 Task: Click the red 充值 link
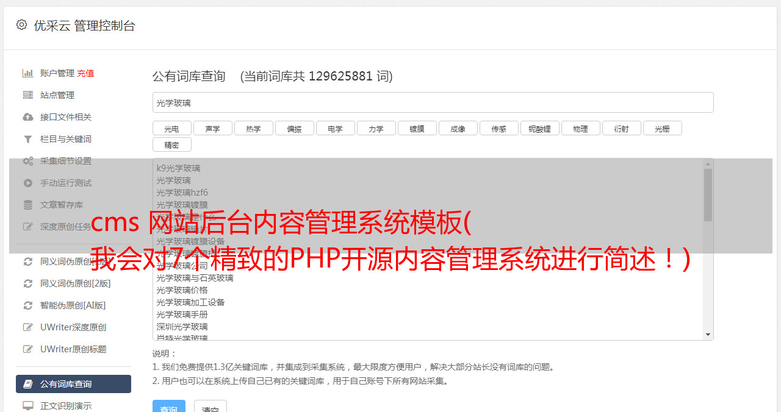tap(85, 73)
